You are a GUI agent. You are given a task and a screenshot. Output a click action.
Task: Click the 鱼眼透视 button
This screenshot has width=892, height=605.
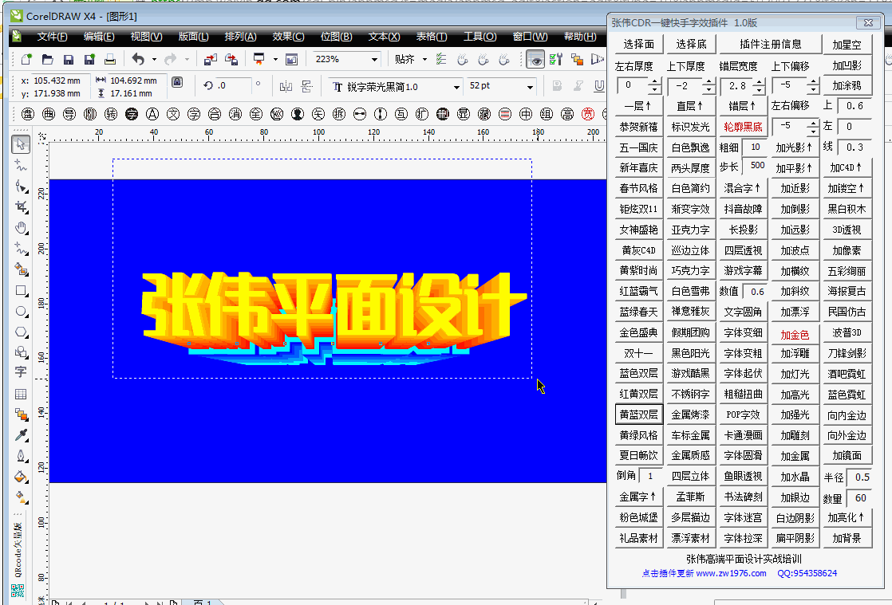(743, 477)
